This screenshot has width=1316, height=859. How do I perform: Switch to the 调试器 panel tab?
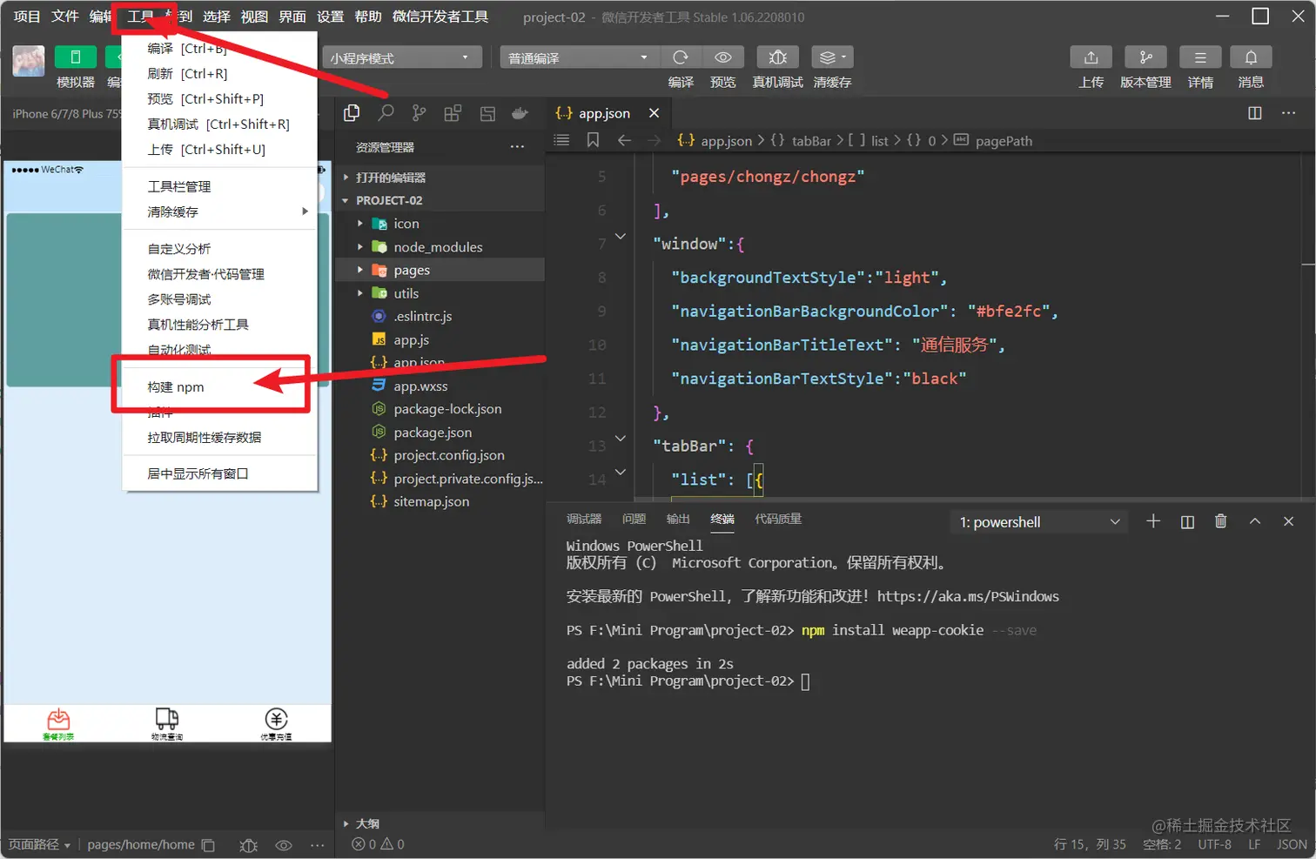584,520
